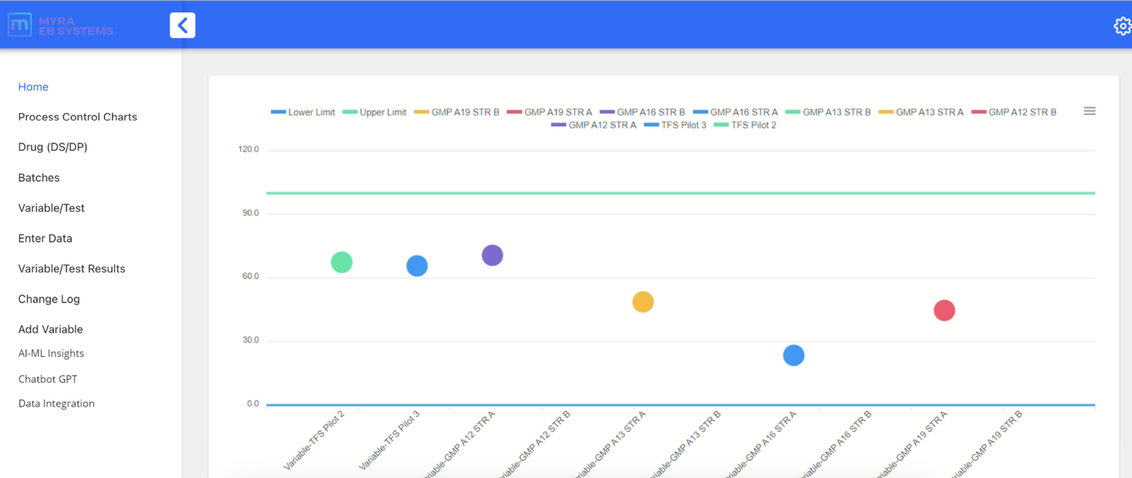Go to Home in sidebar
The width and height of the screenshot is (1132, 478).
(33, 87)
